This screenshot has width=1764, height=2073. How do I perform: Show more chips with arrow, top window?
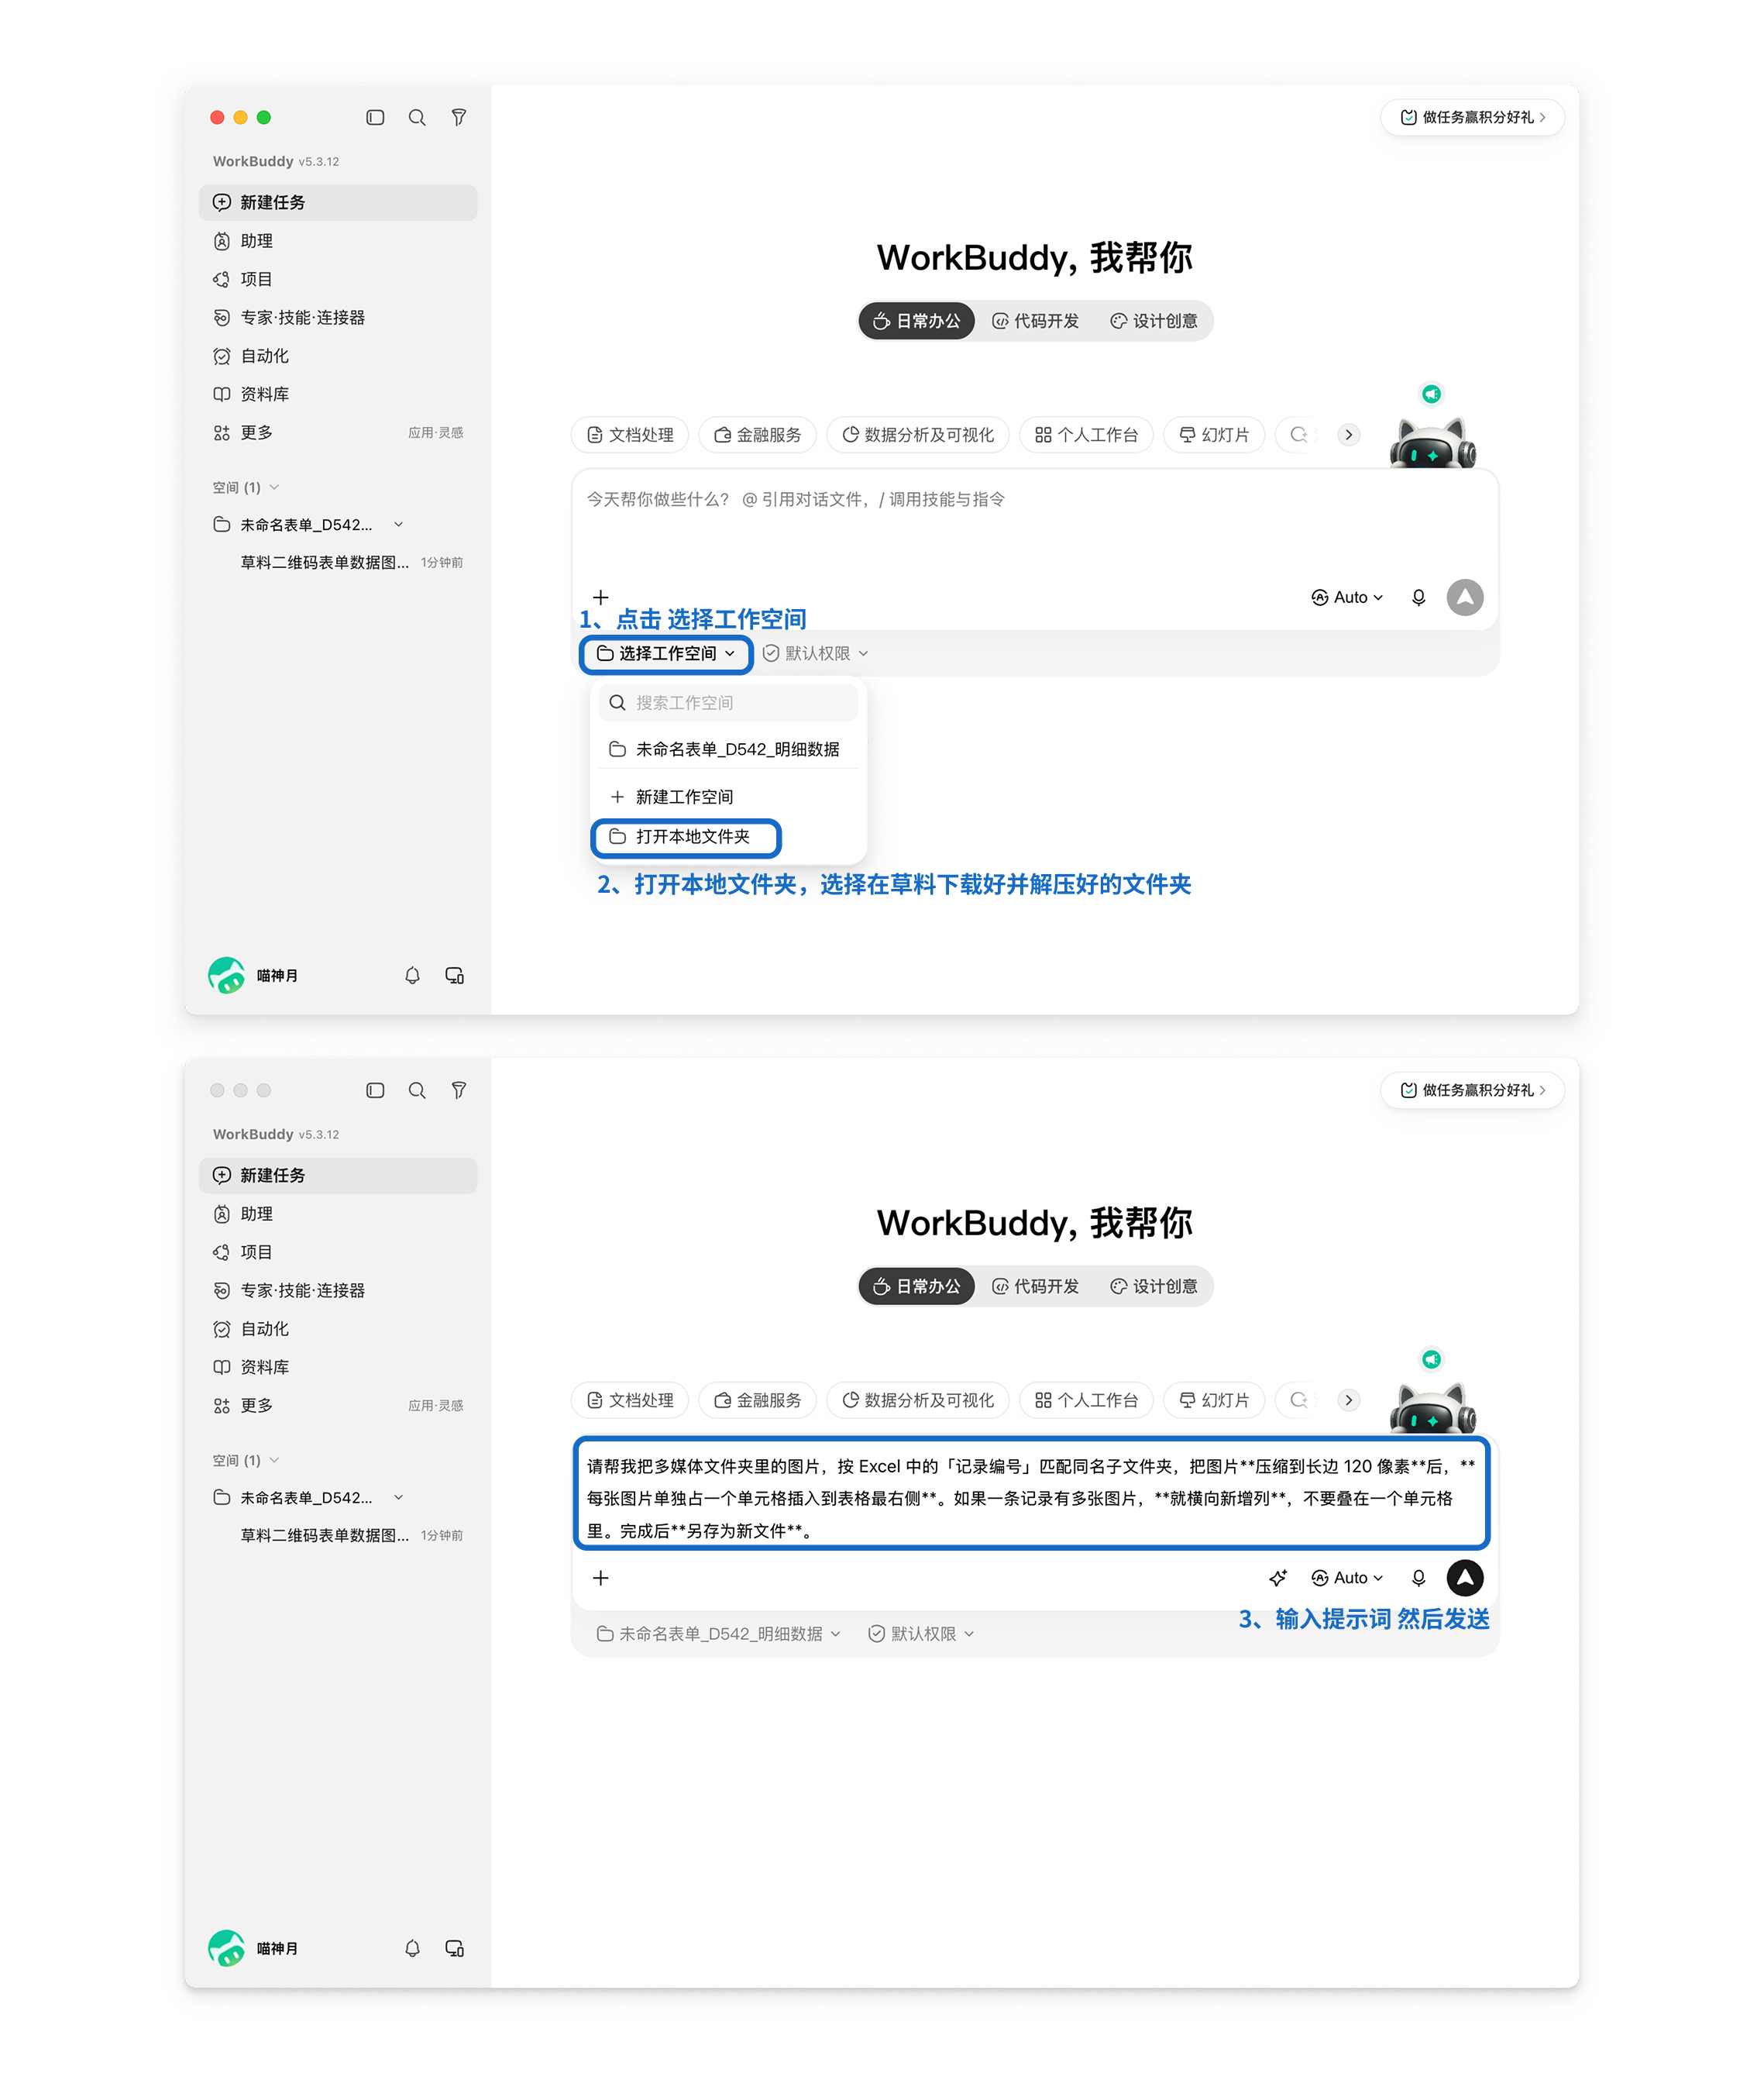1349,434
